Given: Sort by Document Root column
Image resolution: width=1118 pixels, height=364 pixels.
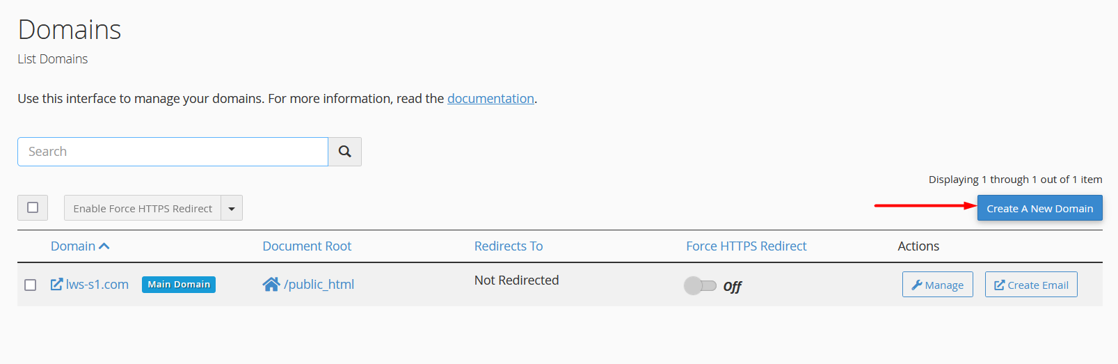Looking at the screenshot, I should click(x=307, y=246).
